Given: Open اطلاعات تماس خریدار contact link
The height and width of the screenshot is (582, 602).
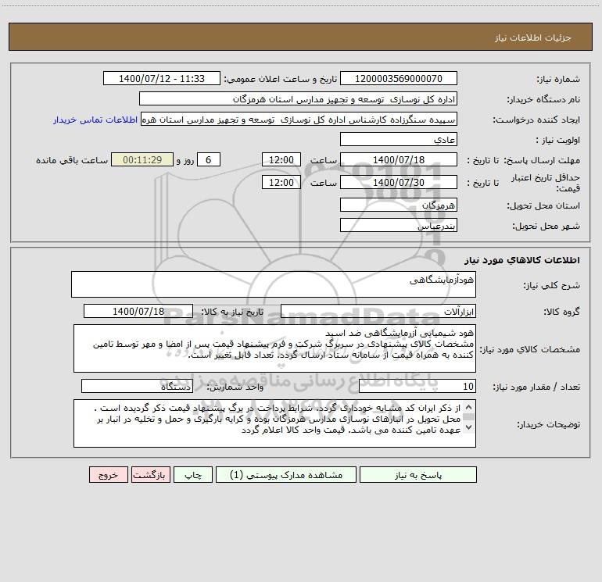Looking at the screenshot, I should tap(95, 120).
